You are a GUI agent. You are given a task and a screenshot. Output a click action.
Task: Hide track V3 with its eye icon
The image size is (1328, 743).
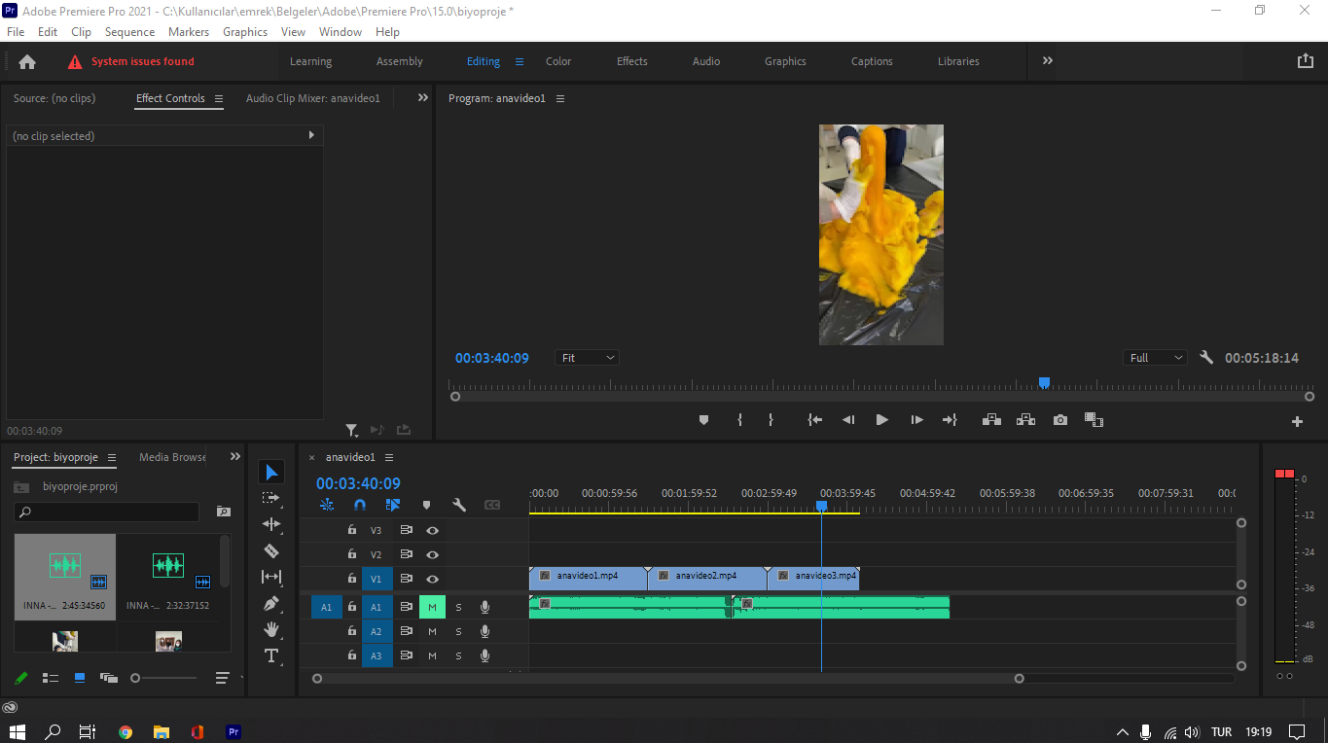(x=432, y=530)
